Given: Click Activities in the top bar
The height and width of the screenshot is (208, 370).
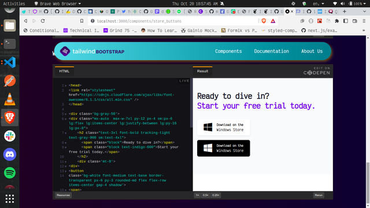Looking at the screenshot, I should pos(14,3).
